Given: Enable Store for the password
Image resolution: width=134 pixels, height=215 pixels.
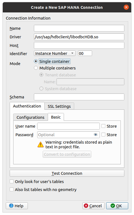Looking at the screenshot, I should click(103, 135).
